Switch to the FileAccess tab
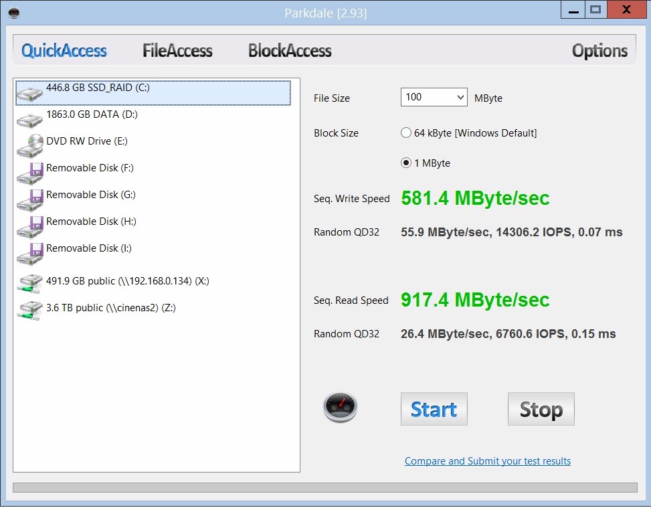This screenshot has width=651, height=508. coord(177,51)
